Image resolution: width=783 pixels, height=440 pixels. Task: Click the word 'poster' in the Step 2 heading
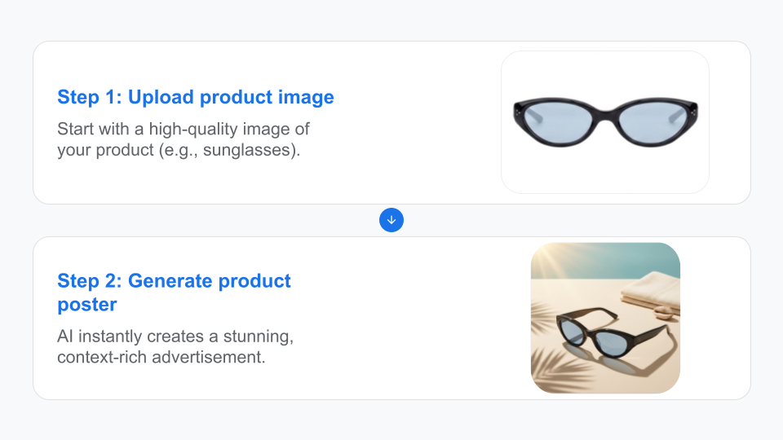pyautogui.click(x=87, y=304)
